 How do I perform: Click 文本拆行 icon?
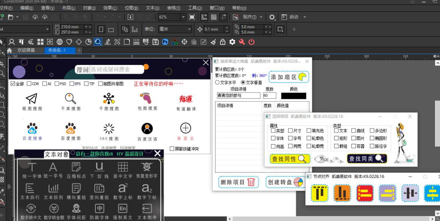coord(30,188)
